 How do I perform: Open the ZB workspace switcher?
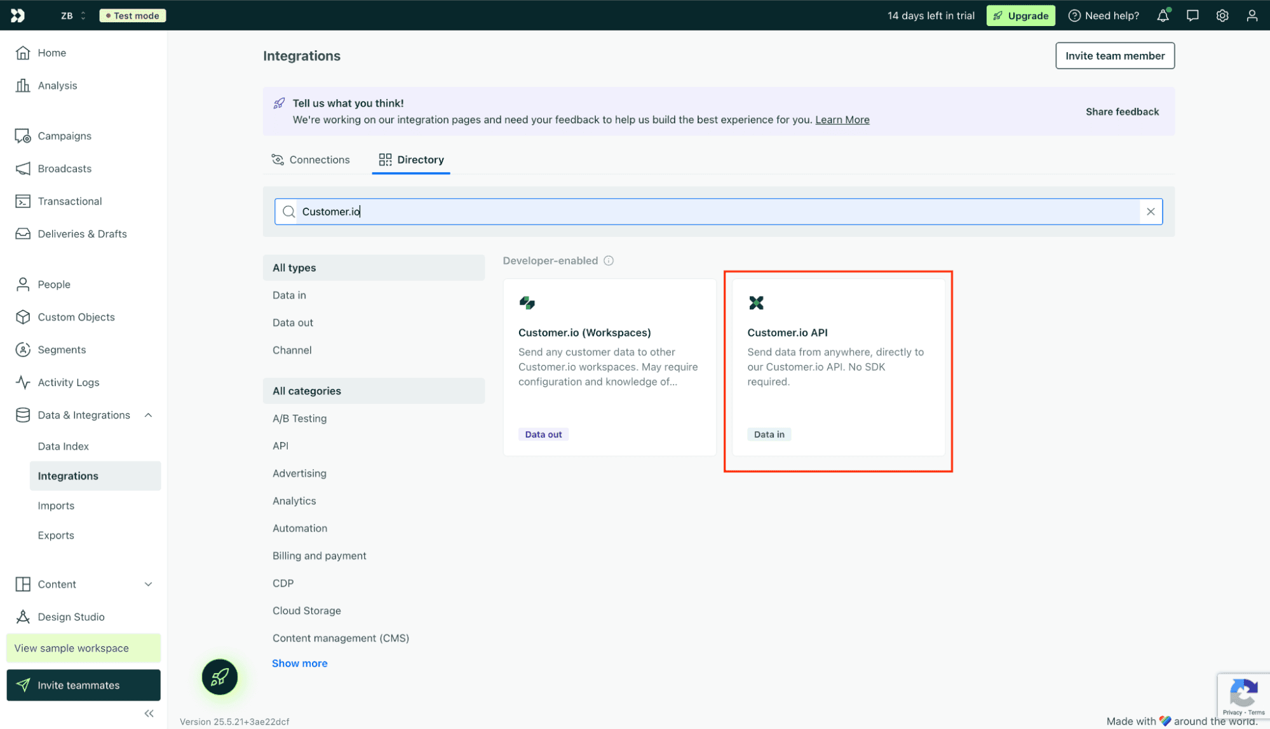(72, 15)
